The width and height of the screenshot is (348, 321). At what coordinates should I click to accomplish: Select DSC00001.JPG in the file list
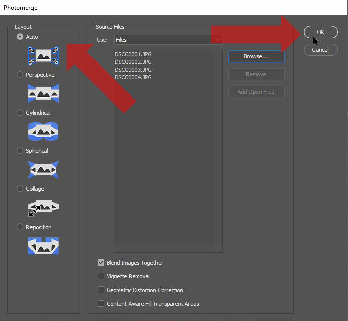tap(133, 54)
